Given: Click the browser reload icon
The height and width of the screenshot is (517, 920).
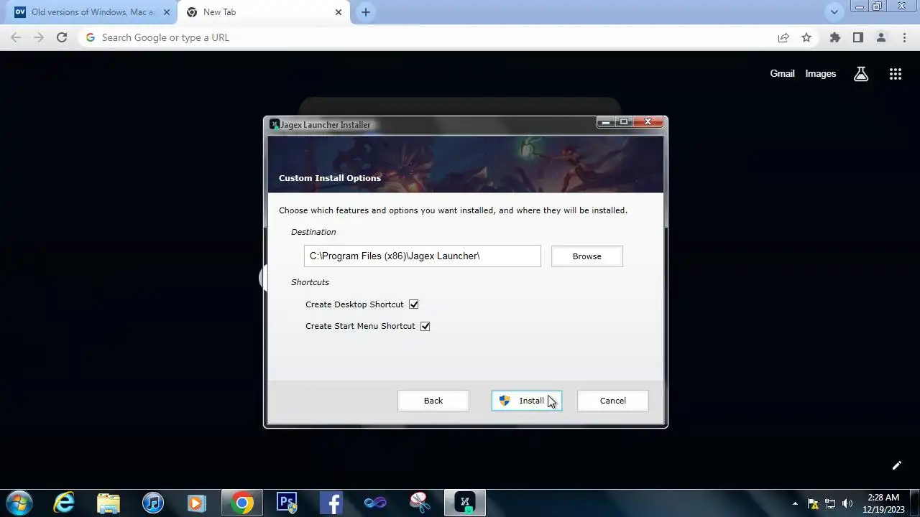Looking at the screenshot, I should click(x=62, y=37).
